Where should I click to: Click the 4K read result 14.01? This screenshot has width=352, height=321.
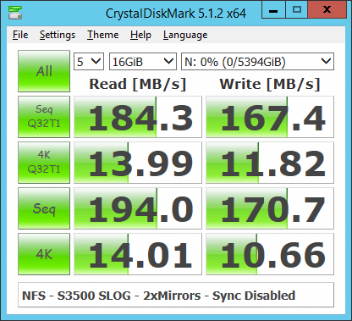pyautogui.click(x=138, y=254)
